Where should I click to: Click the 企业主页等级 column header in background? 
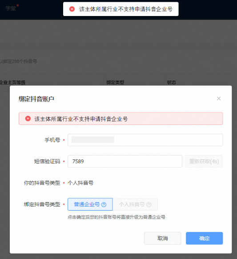[12, 82]
